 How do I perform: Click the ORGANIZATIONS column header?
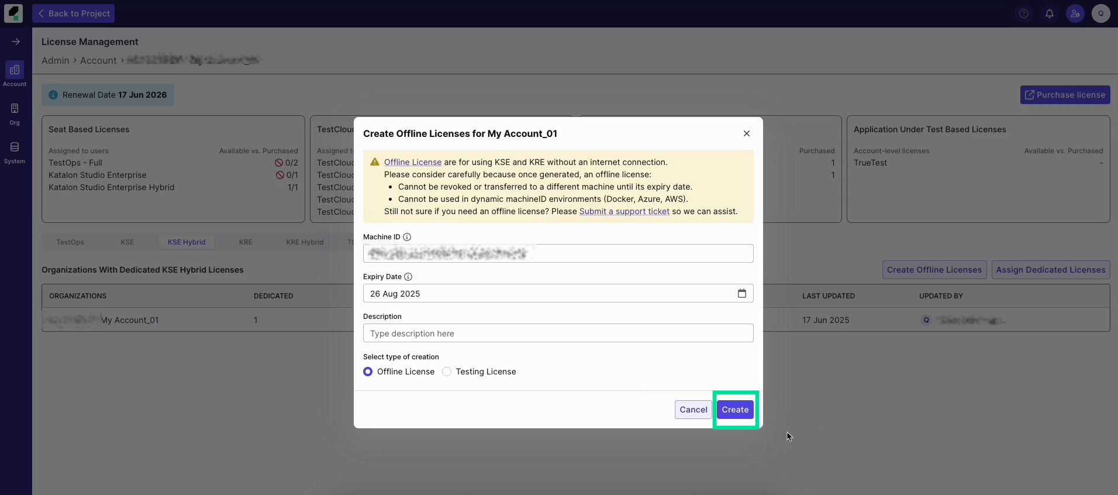point(78,296)
